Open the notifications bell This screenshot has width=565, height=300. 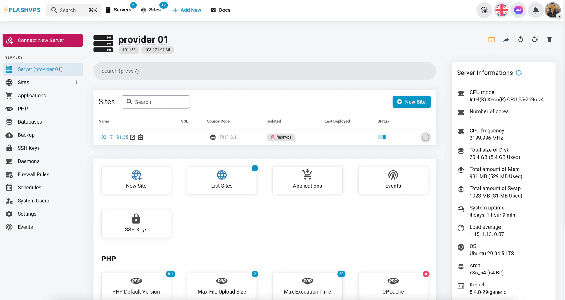pos(535,10)
